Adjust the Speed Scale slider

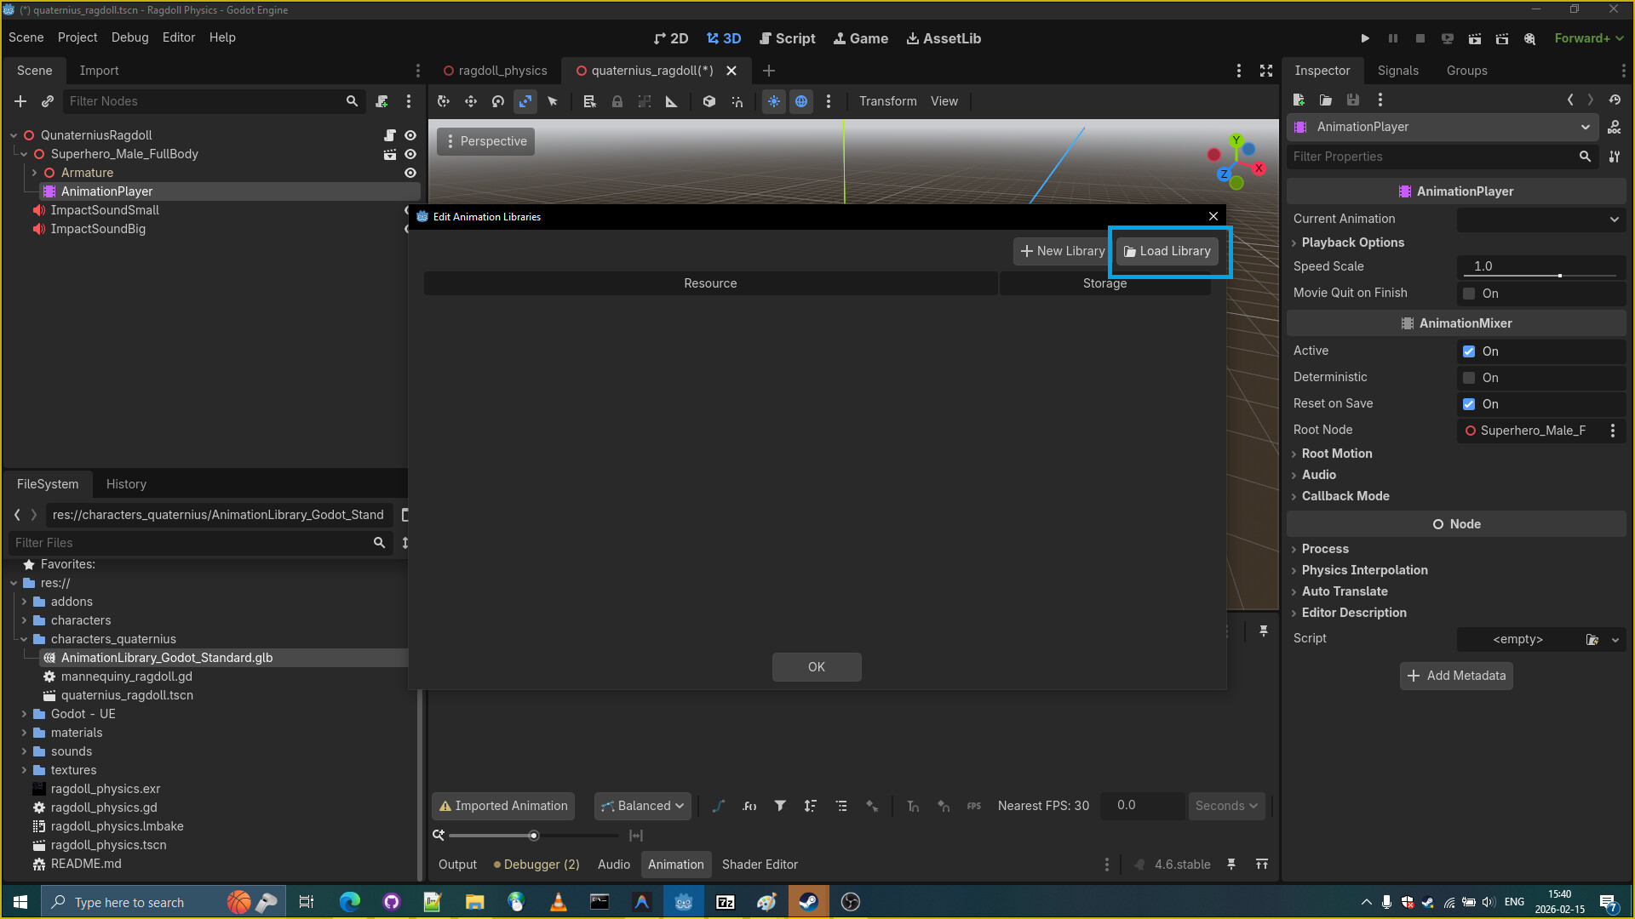click(x=1559, y=276)
